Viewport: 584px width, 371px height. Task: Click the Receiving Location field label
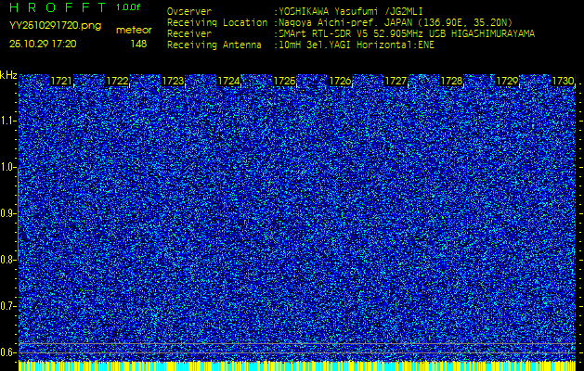coord(217,22)
